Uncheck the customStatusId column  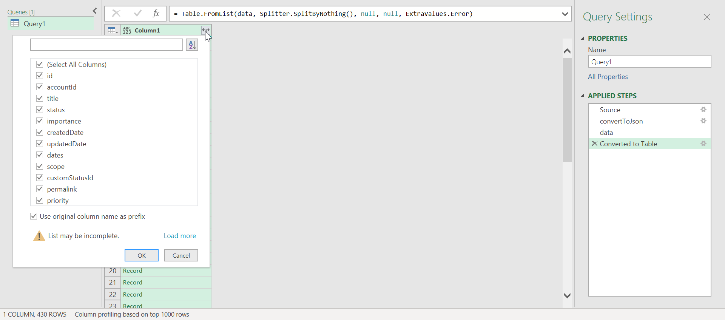click(x=40, y=178)
